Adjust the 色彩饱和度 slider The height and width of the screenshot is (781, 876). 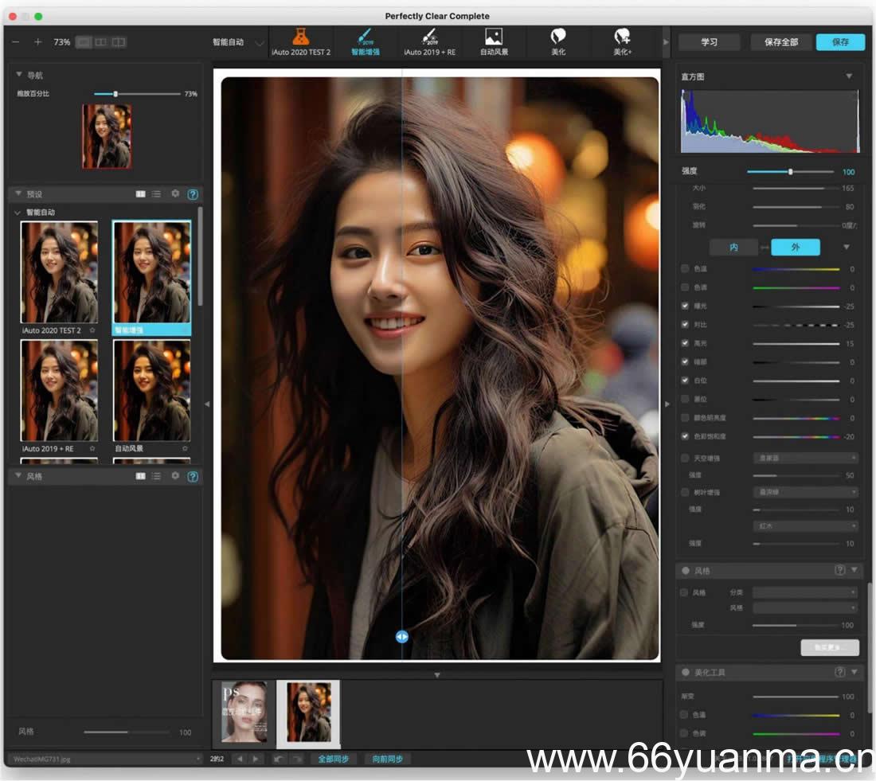796,436
